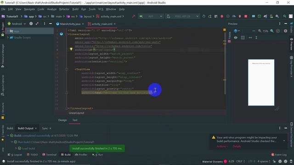Click the Material Oceanic theme color dot
Image resolution: width=294 pixels, height=165 pixels.
click(226, 161)
